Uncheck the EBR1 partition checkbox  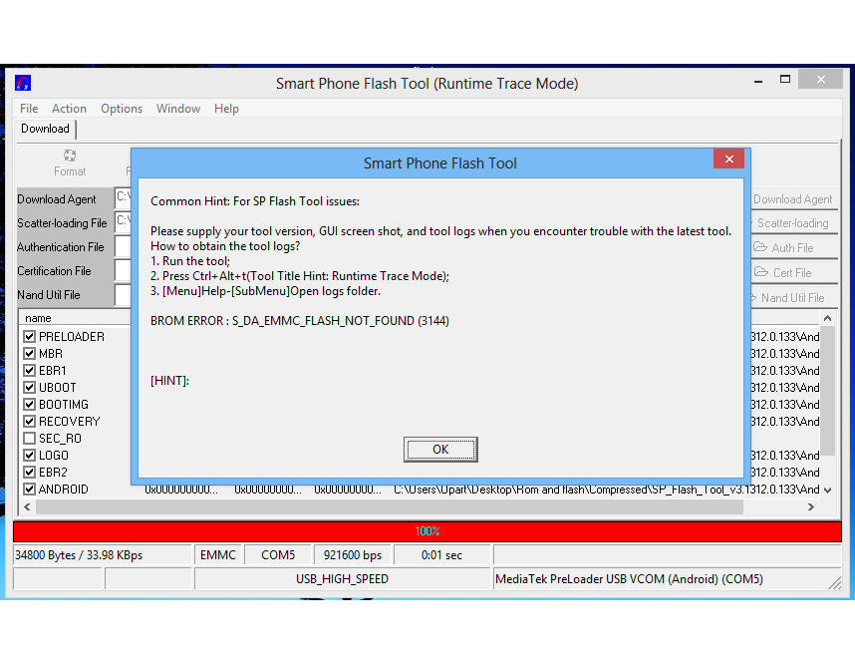(x=30, y=371)
